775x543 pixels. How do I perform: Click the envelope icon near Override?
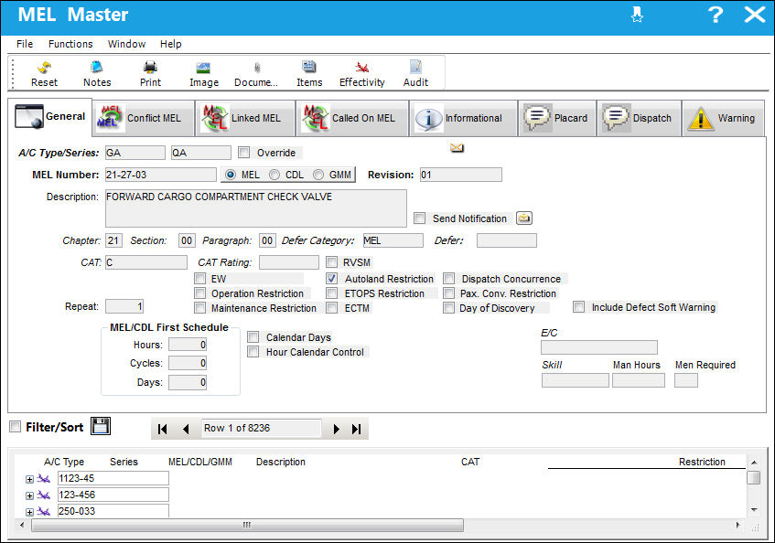(457, 147)
